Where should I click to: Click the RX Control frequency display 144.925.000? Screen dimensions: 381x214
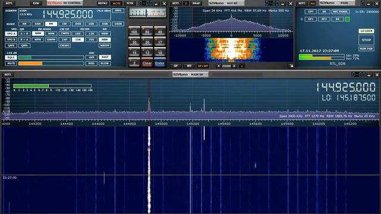click(x=68, y=14)
